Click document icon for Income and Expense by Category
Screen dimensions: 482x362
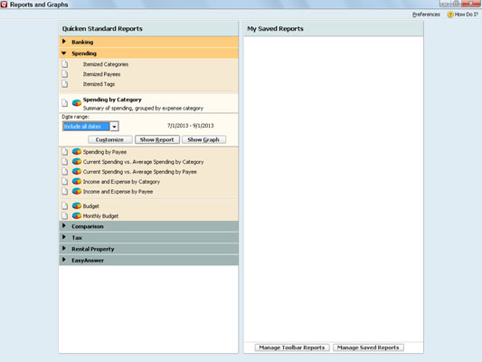pyautogui.click(x=64, y=182)
